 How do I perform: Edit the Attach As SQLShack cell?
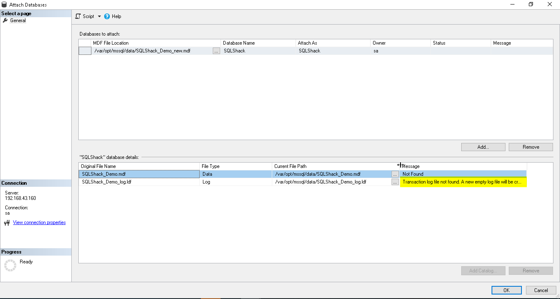[332, 51]
